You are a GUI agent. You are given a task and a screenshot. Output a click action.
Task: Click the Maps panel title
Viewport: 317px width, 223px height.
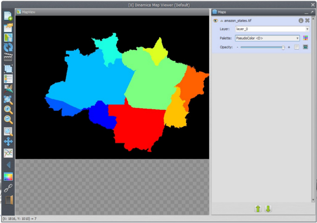point(222,12)
